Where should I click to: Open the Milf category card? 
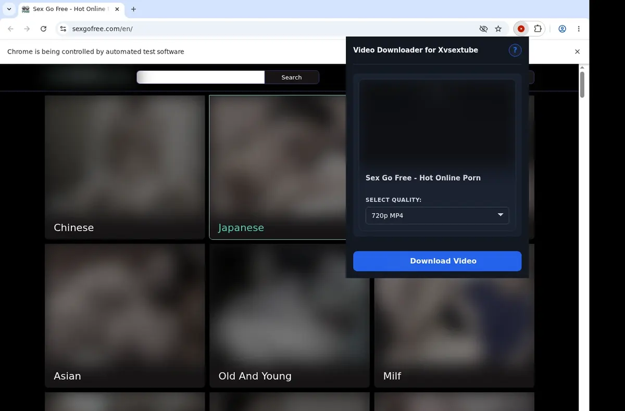[454, 333]
